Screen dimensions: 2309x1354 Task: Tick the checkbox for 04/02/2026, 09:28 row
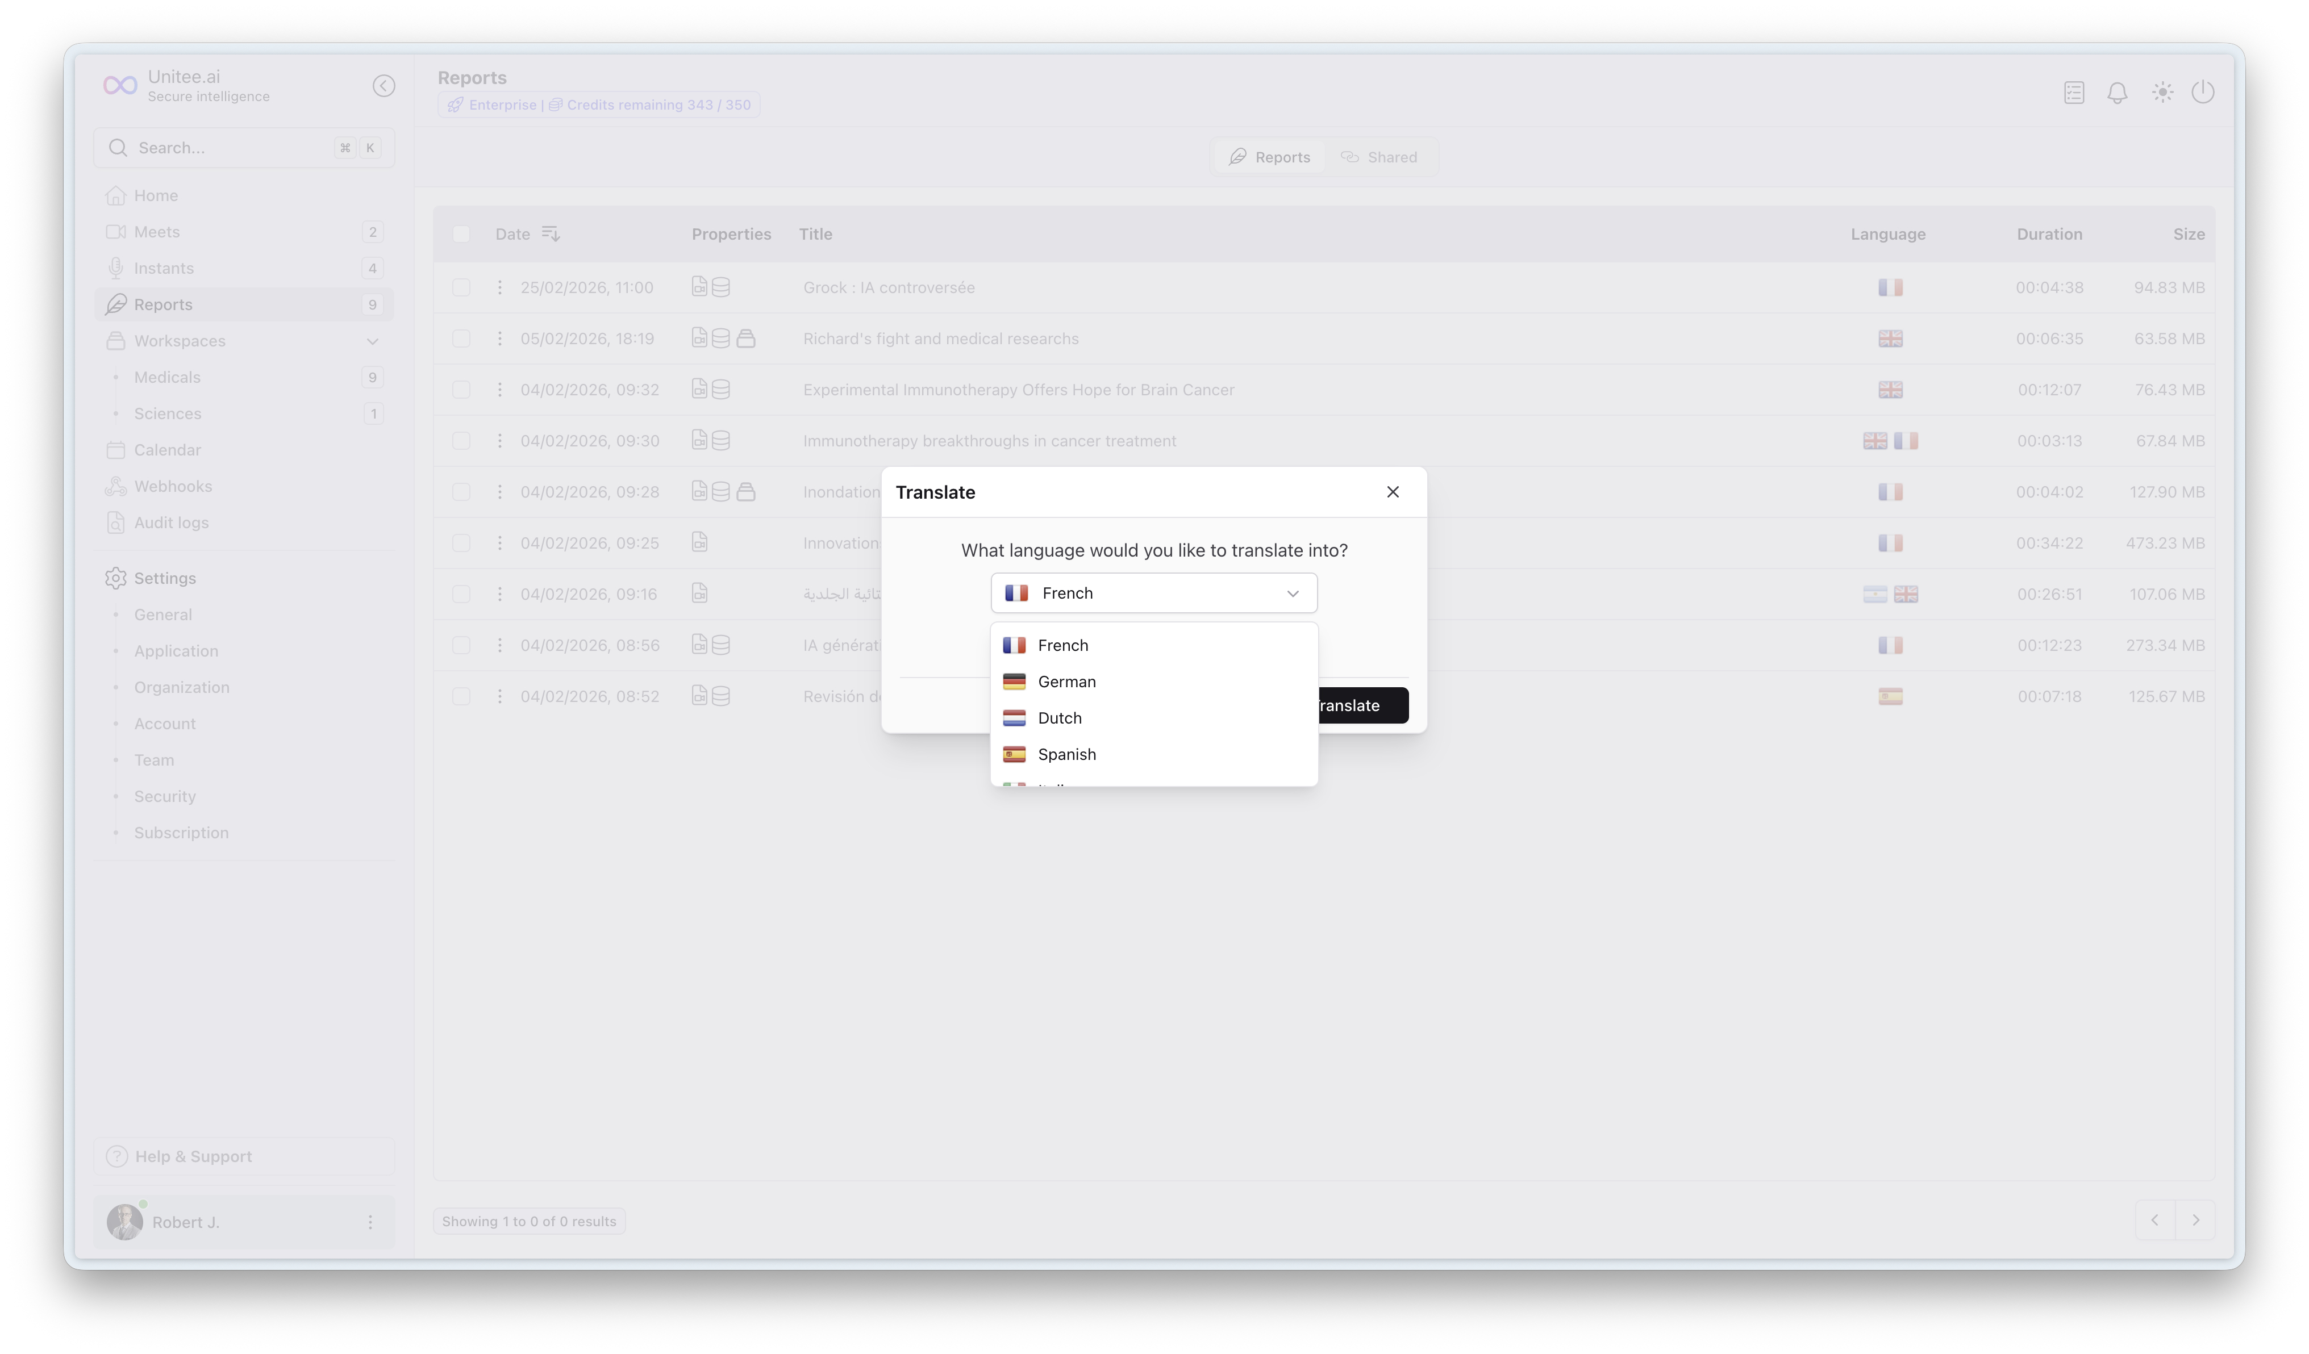click(x=461, y=492)
